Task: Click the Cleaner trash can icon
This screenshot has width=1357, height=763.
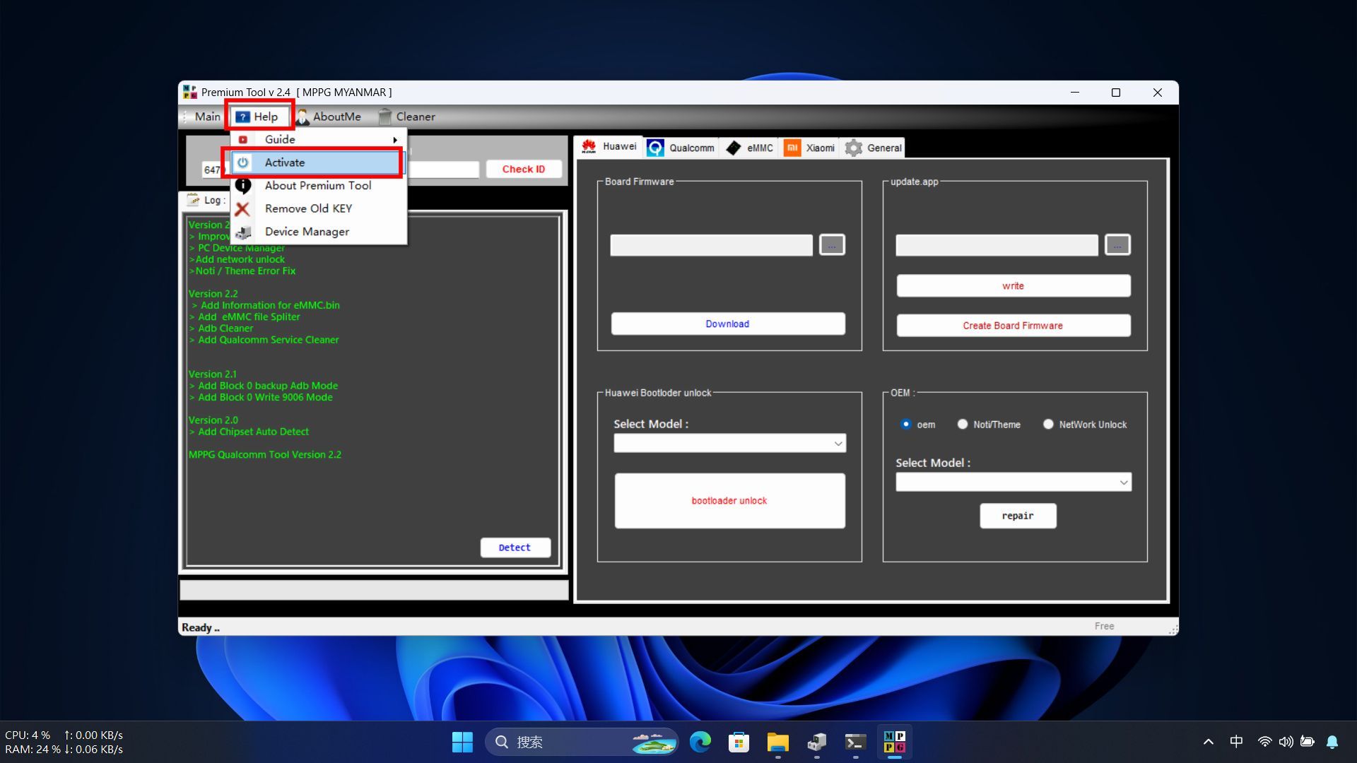Action: coord(384,117)
